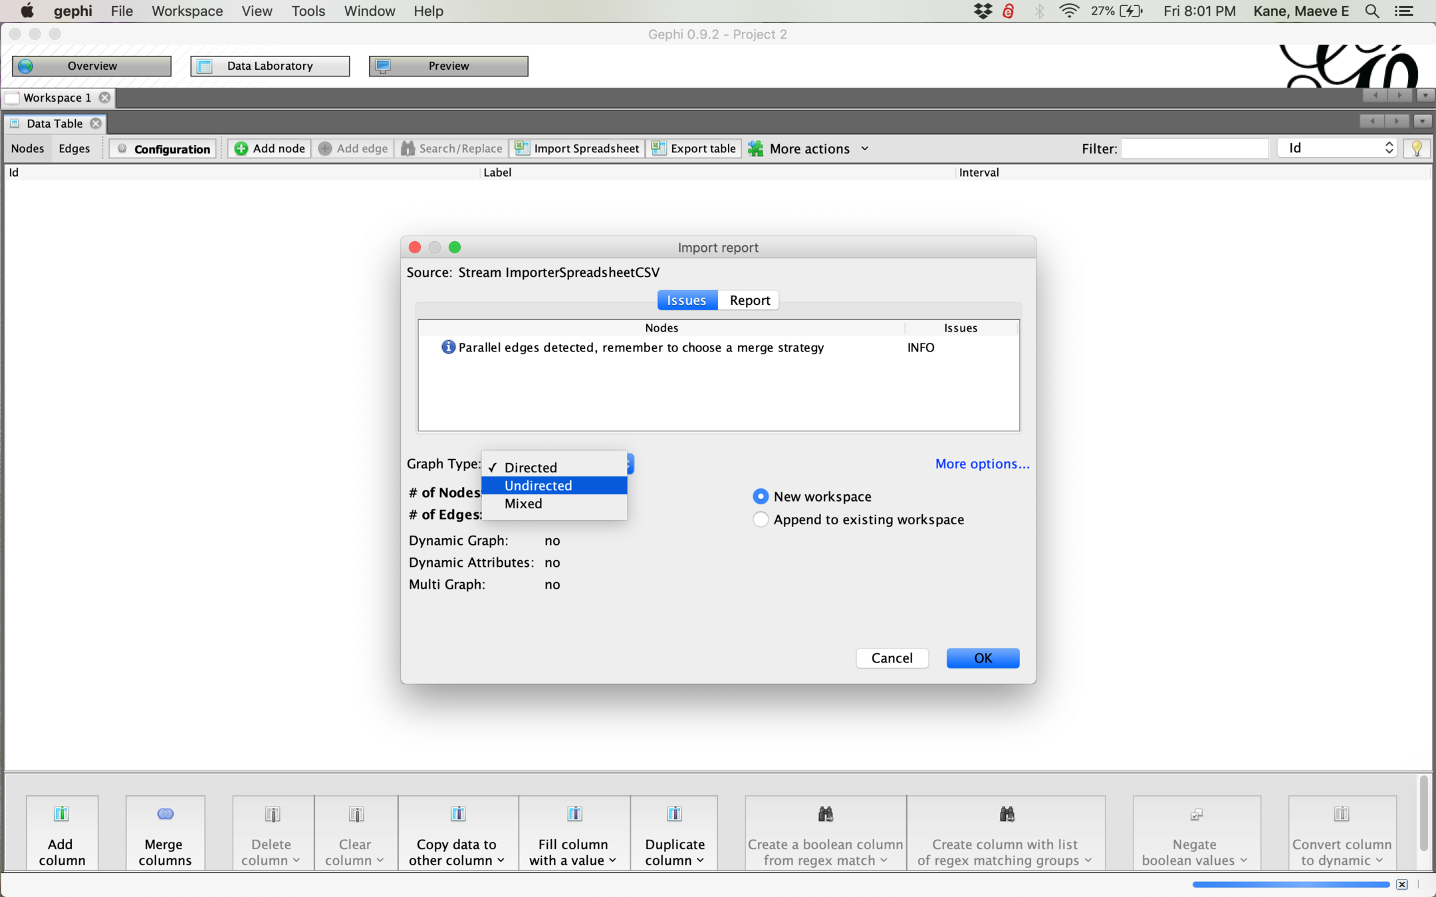Open the Id filter column combo box
The width and height of the screenshot is (1436, 897).
point(1337,148)
